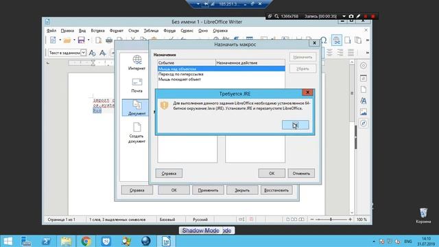The height and width of the screenshot is (247, 439).
Task: Open the Формат menu
Action: (116, 30)
